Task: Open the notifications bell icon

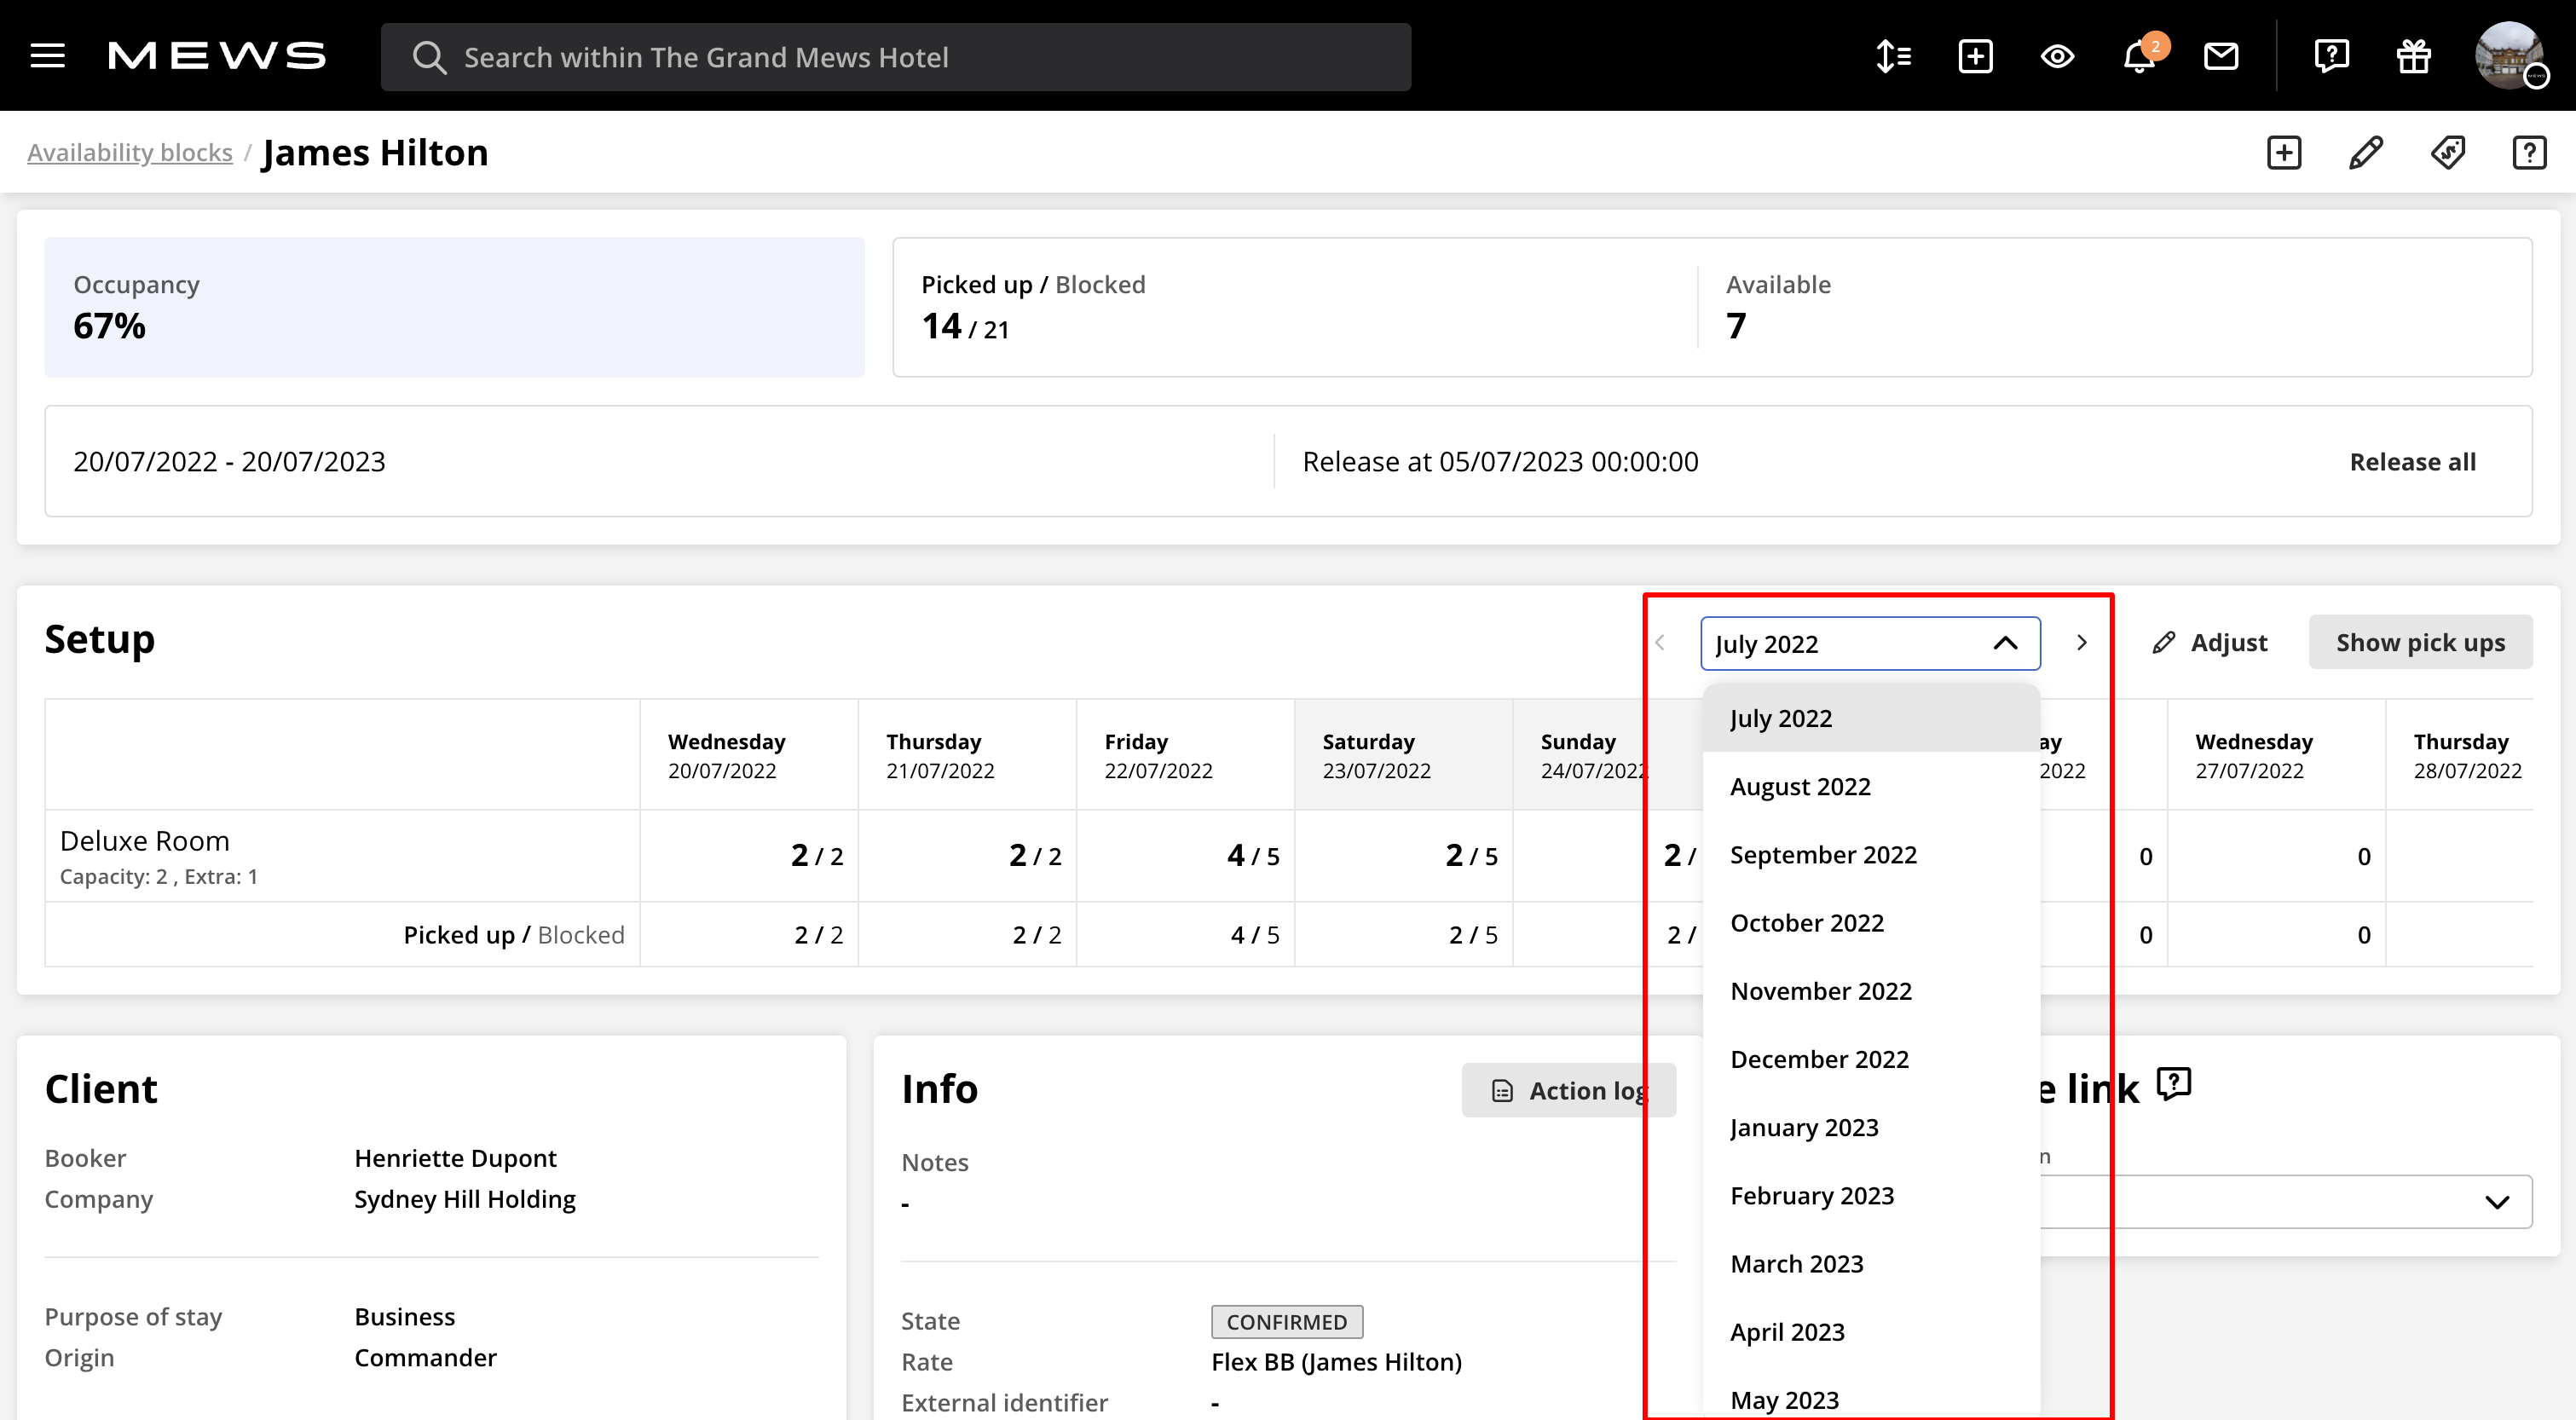Action: pos(2139,56)
